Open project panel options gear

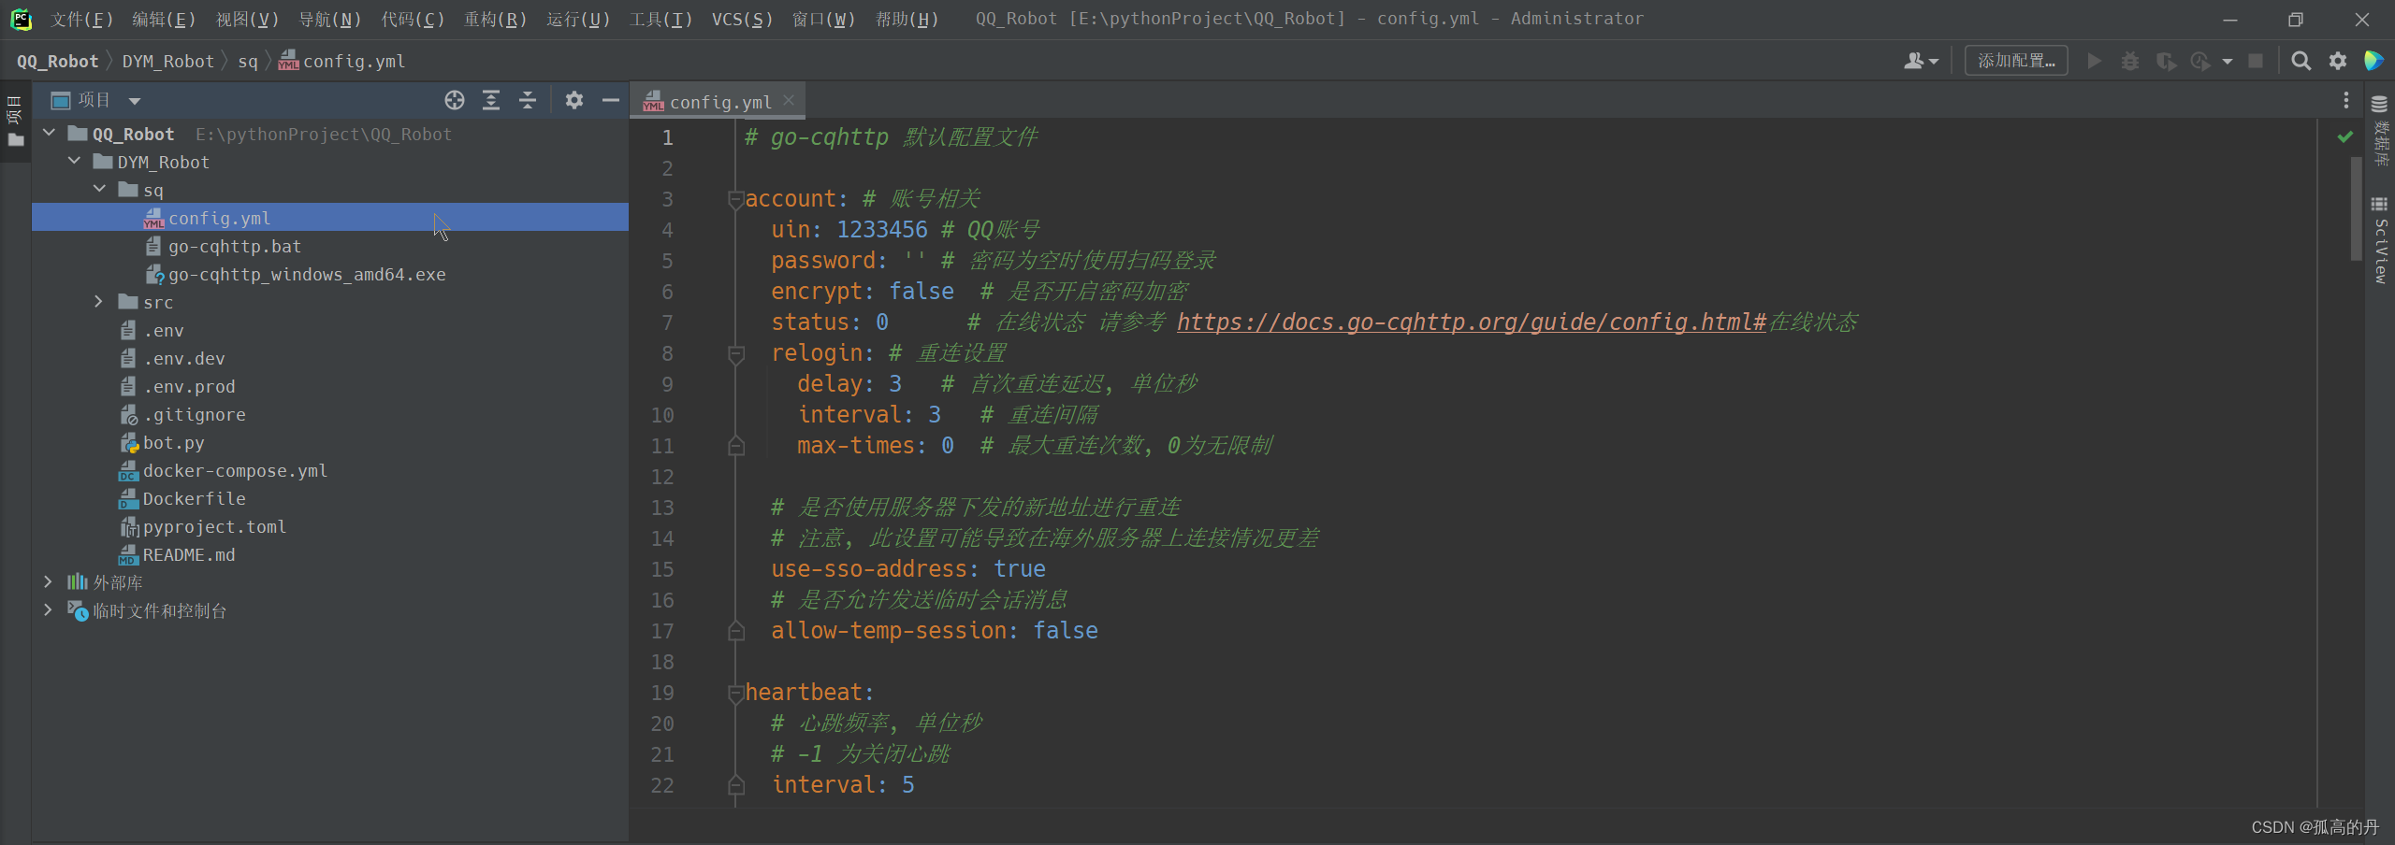(x=574, y=100)
